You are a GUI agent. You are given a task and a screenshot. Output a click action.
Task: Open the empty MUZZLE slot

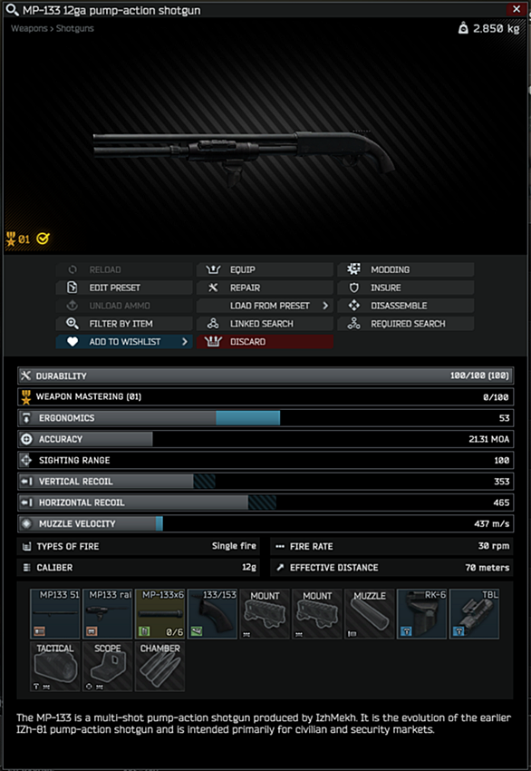(370, 614)
